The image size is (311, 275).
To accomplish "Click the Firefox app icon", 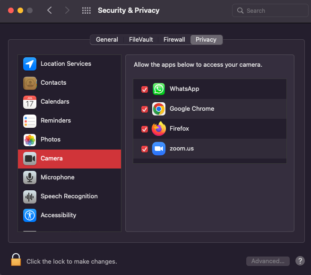I will (x=159, y=128).
